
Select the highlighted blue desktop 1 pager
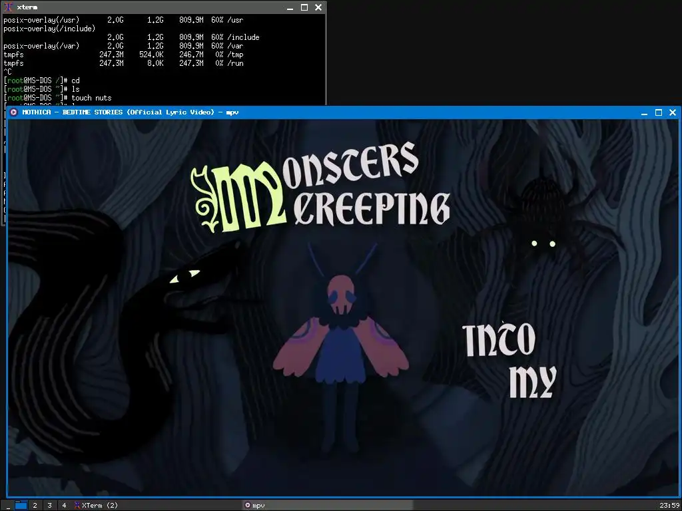21,505
